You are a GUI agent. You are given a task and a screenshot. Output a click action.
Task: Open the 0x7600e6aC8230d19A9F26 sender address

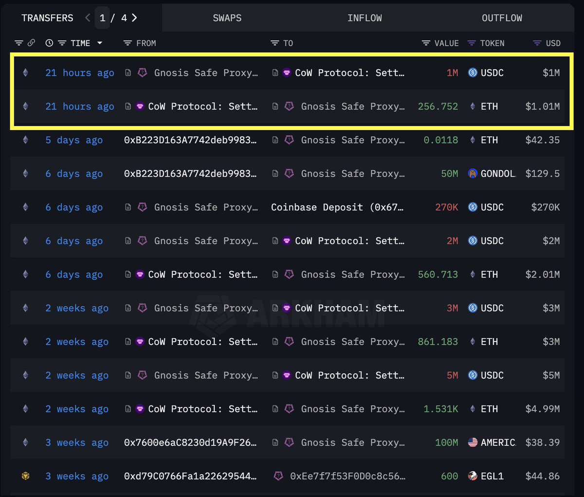pos(190,442)
